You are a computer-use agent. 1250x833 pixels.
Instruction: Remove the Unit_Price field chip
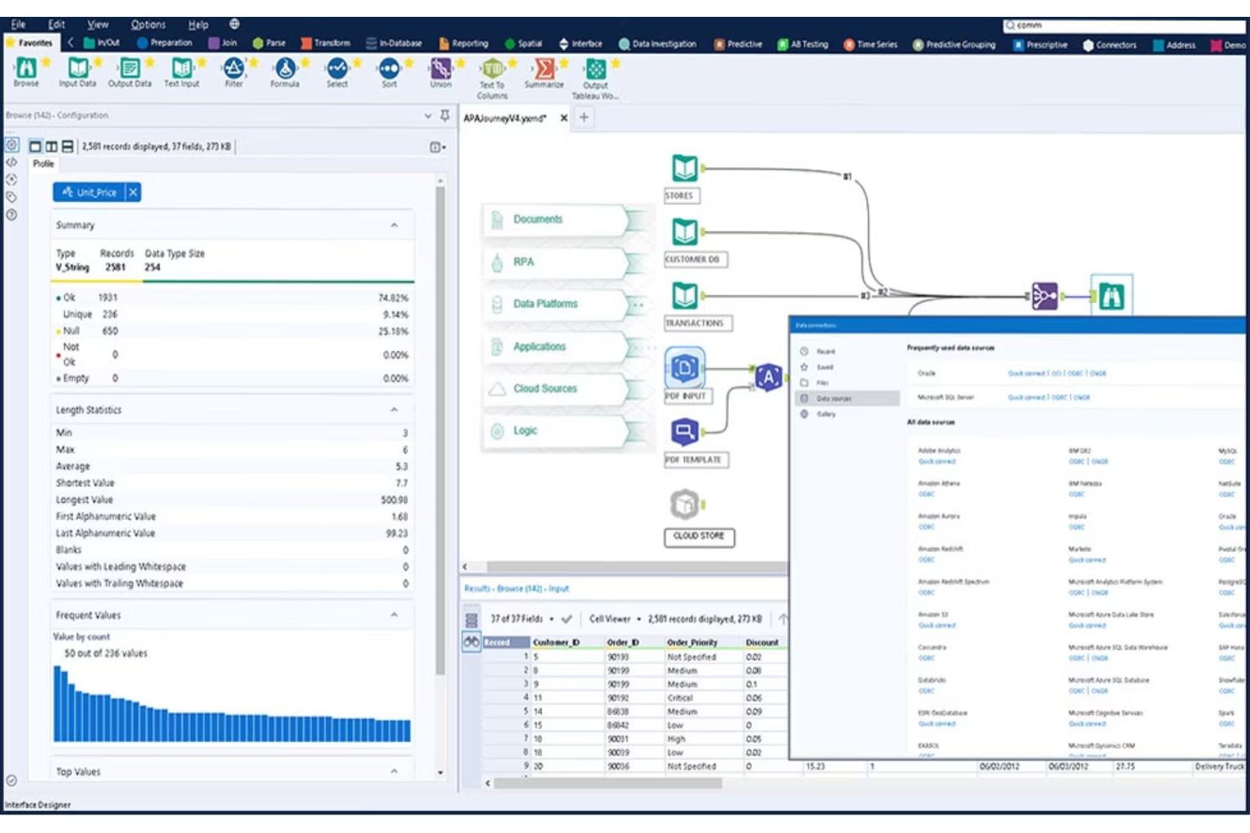pyautogui.click(x=133, y=192)
